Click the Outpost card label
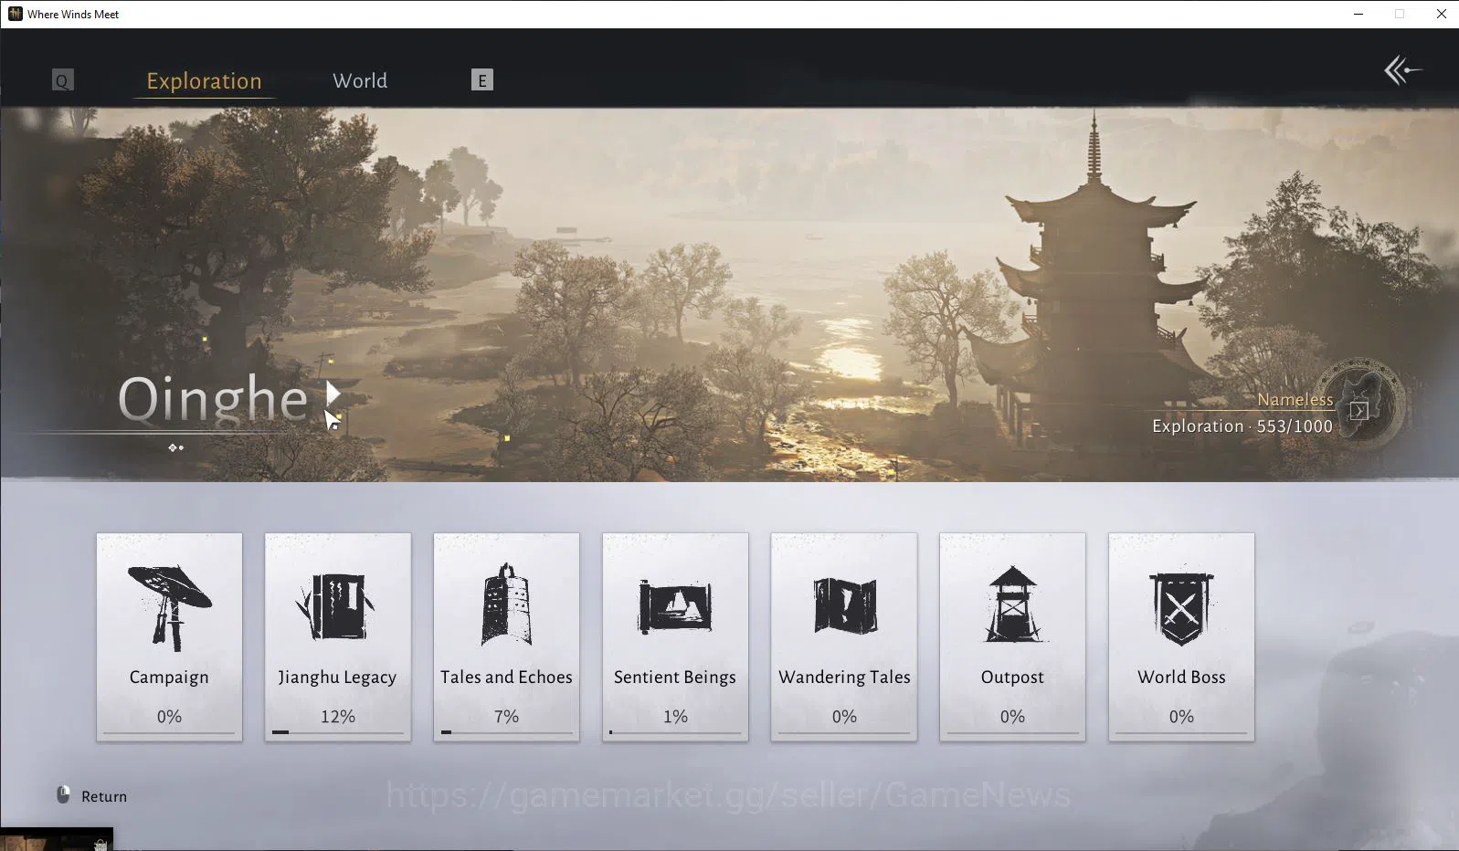 (x=1012, y=678)
